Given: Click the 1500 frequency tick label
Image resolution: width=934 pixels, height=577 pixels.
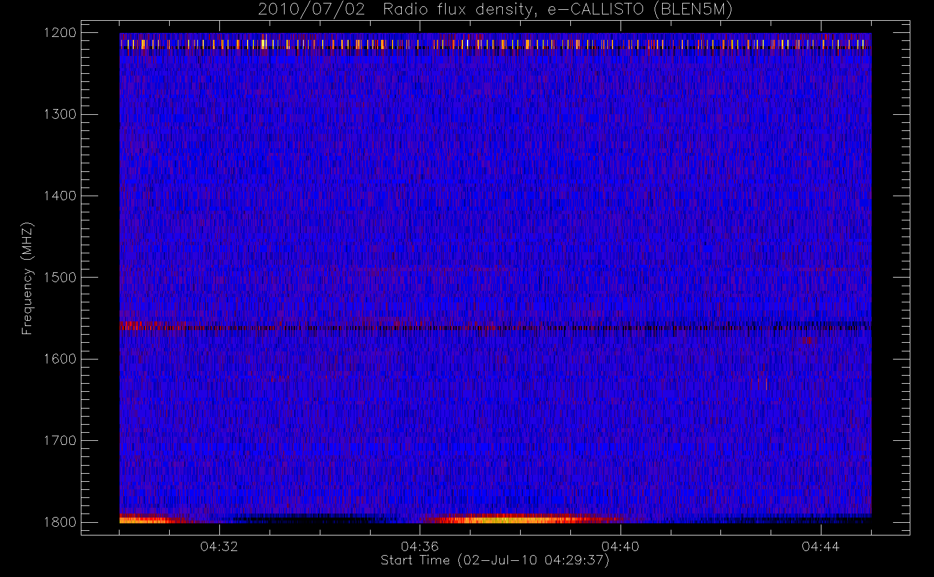Looking at the screenshot, I should [x=60, y=278].
